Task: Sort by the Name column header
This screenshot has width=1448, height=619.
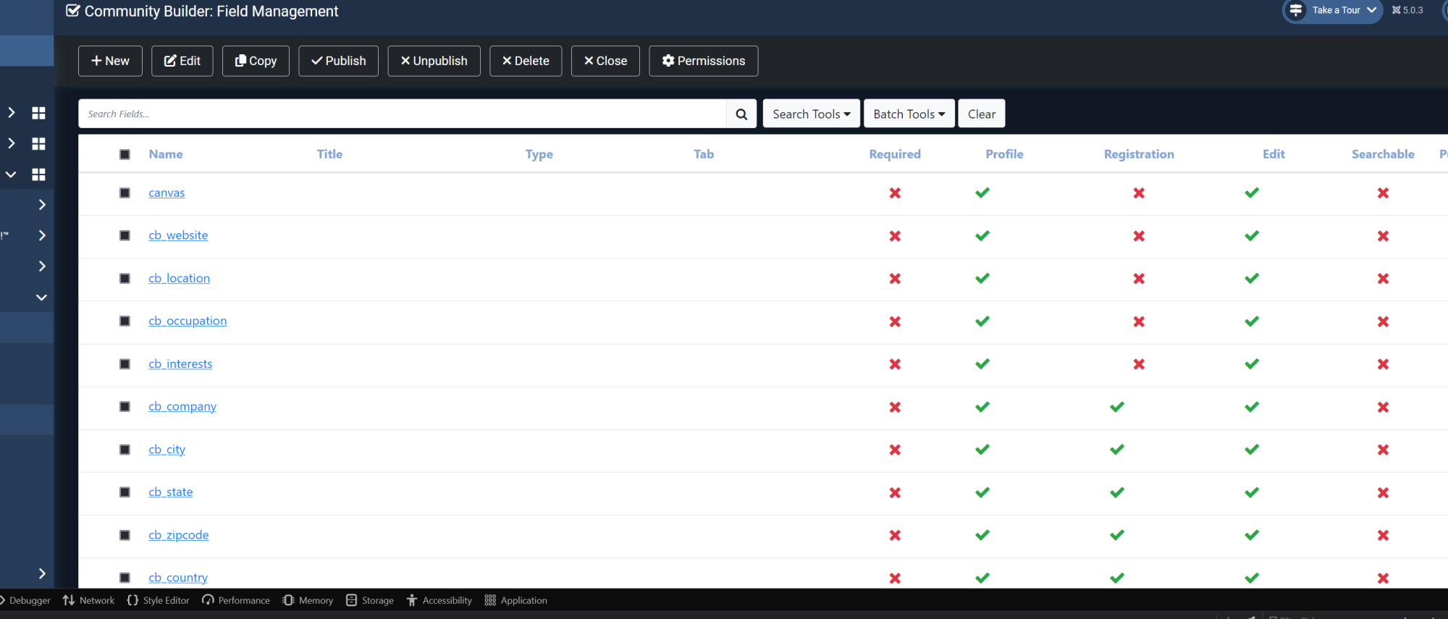Action: 166,154
